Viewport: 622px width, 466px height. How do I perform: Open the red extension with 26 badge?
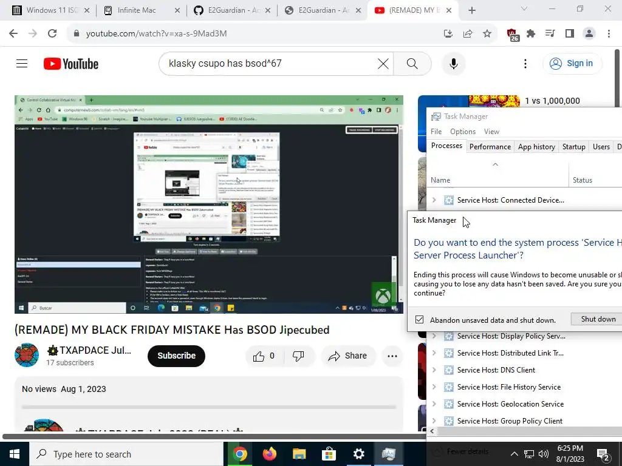[x=513, y=35]
